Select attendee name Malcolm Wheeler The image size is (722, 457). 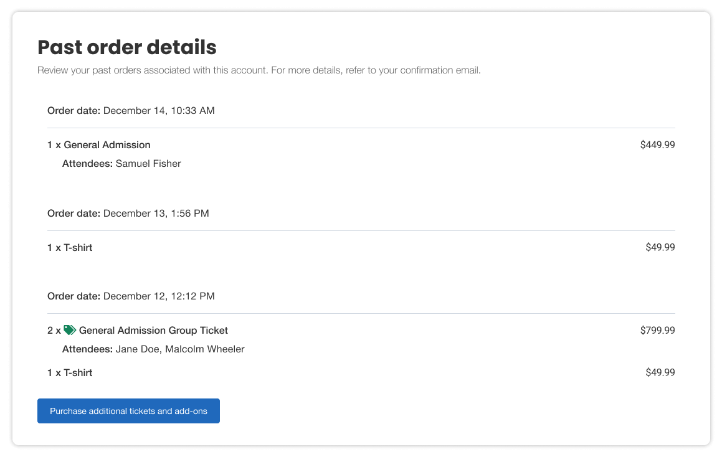(205, 349)
